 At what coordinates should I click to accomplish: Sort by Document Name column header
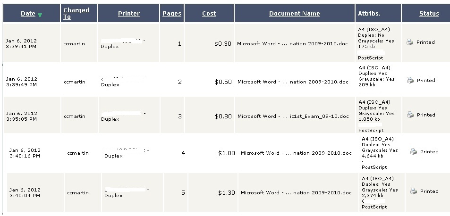294,14
